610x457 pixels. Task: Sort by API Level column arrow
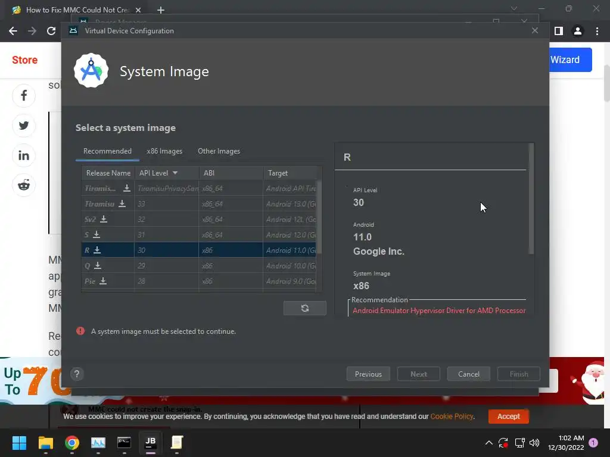(x=175, y=173)
